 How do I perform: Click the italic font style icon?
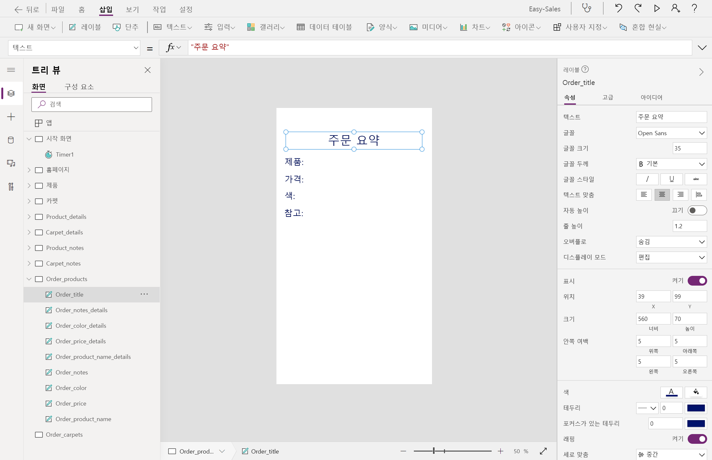[x=647, y=179]
